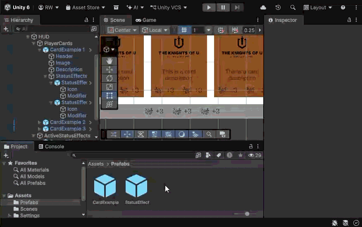Open the Asset Store dropdown

point(85,7)
